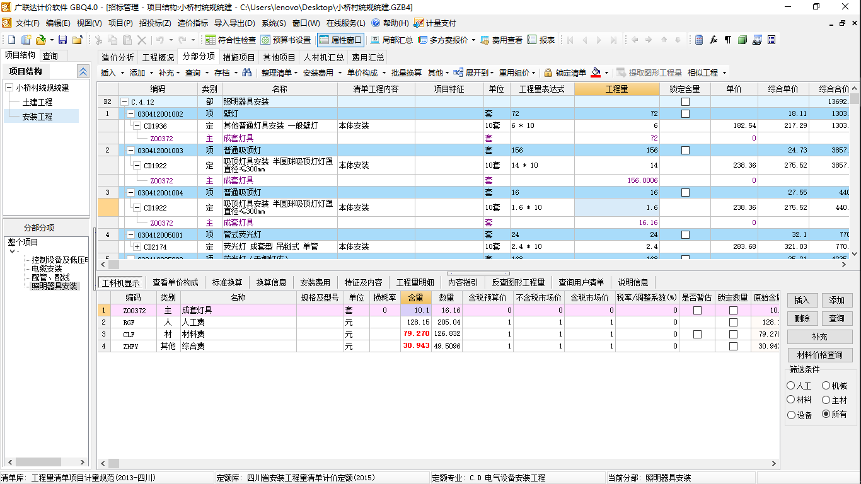Click the 多方案报价 icon
The width and height of the screenshot is (861, 484).
[x=424, y=40]
